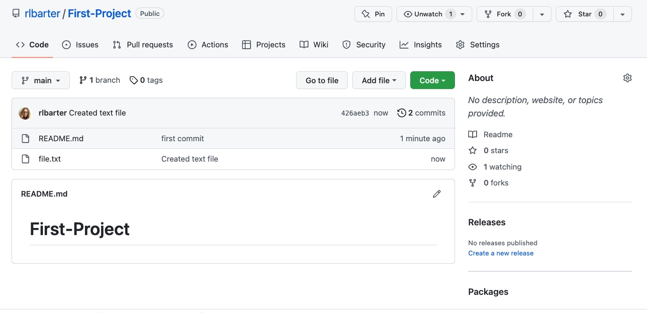This screenshot has width=647, height=313.
Task: Click the Readme book icon in About
Action: [472, 134]
